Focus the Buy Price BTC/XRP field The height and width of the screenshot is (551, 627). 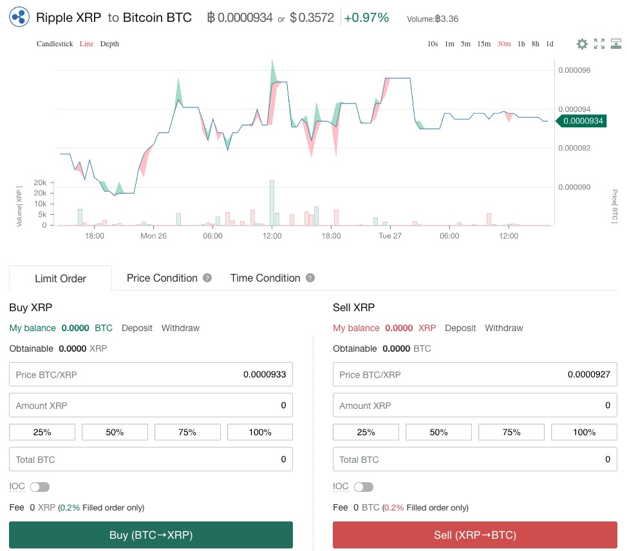(151, 375)
